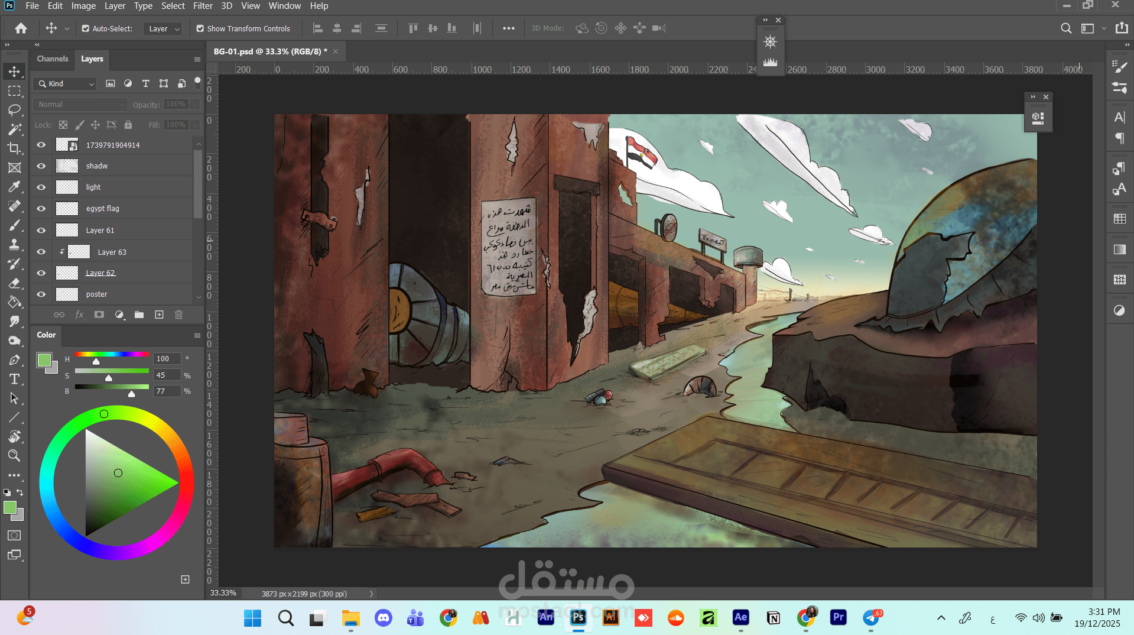Select the Lasso tool

[x=14, y=110]
